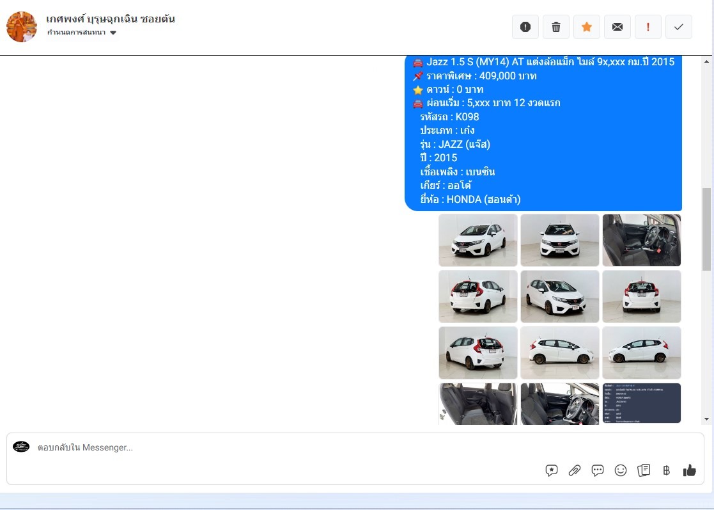Open front-right angle car photo, second row
The width and height of the screenshot is (714, 510).
tap(560, 297)
